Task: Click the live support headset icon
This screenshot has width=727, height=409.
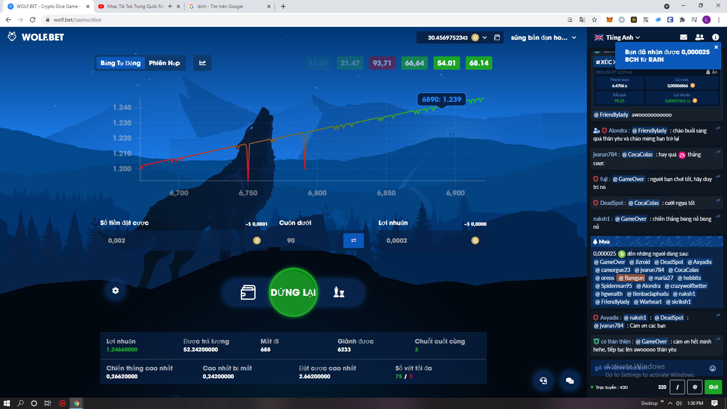Action: [543, 381]
